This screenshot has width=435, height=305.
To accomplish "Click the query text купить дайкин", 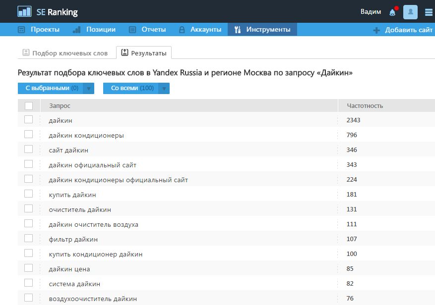I will click(x=72, y=195).
